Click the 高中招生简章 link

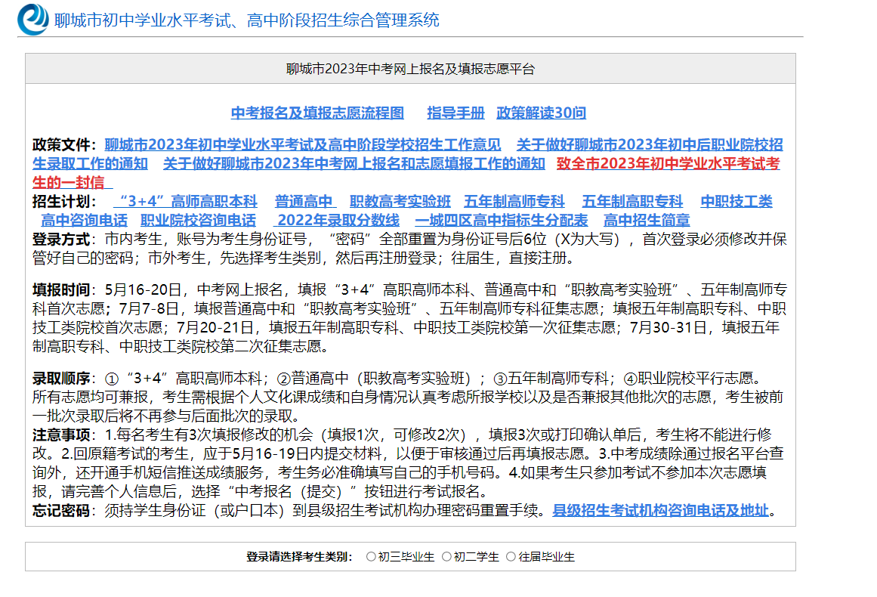pyautogui.click(x=647, y=221)
